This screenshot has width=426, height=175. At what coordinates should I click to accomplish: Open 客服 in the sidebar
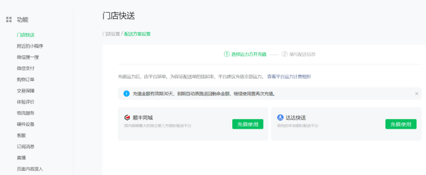[x=21, y=135]
